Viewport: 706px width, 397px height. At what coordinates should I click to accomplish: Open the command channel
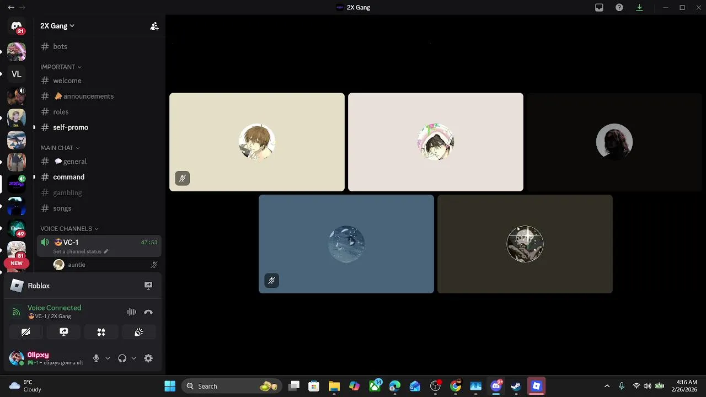pyautogui.click(x=99, y=177)
